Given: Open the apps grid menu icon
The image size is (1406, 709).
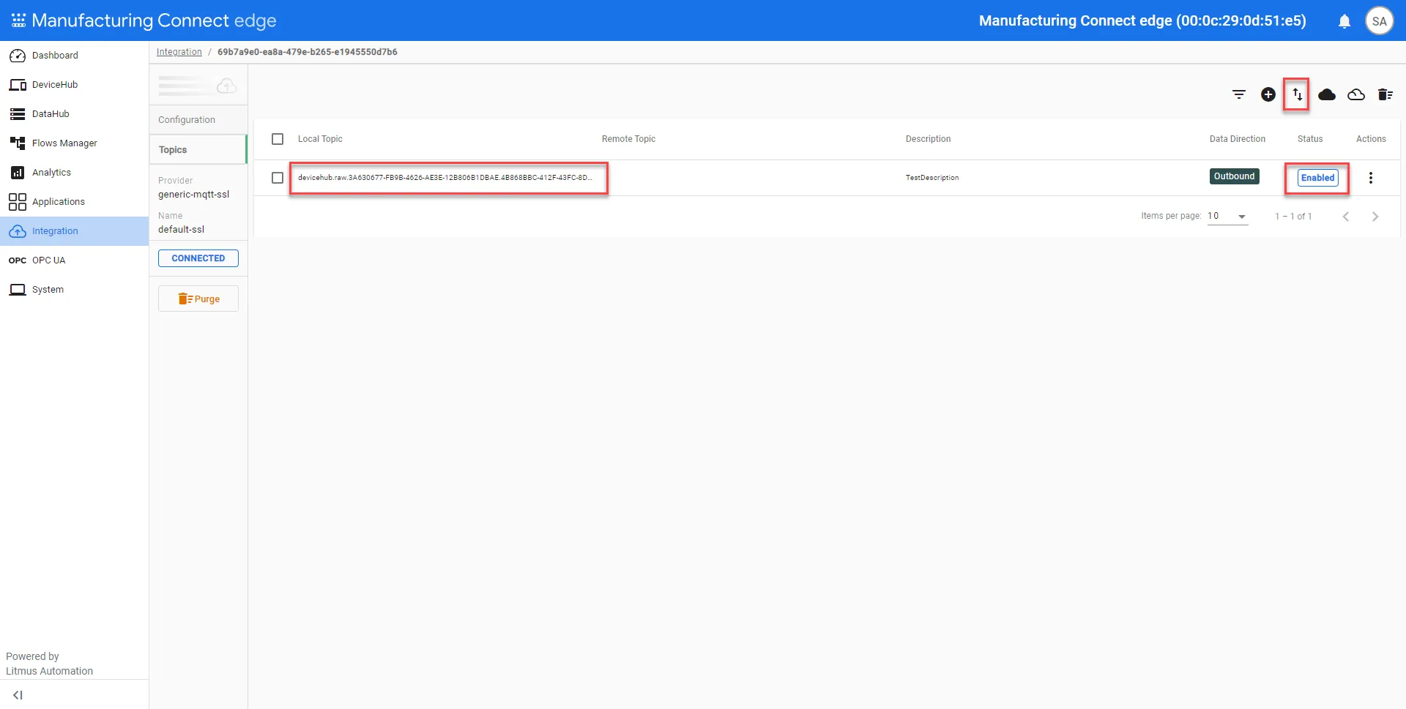Looking at the screenshot, I should coord(18,20).
